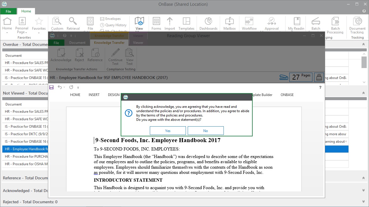Open File Cabinets in the main ribbon
Viewport: 369px width, 207px height.
tap(90, 24)
